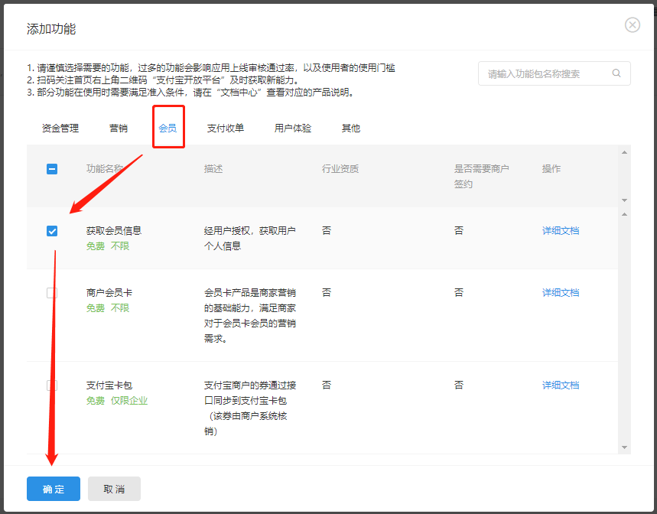Click the header scrollbar up arrow

[x=624, y=152]
